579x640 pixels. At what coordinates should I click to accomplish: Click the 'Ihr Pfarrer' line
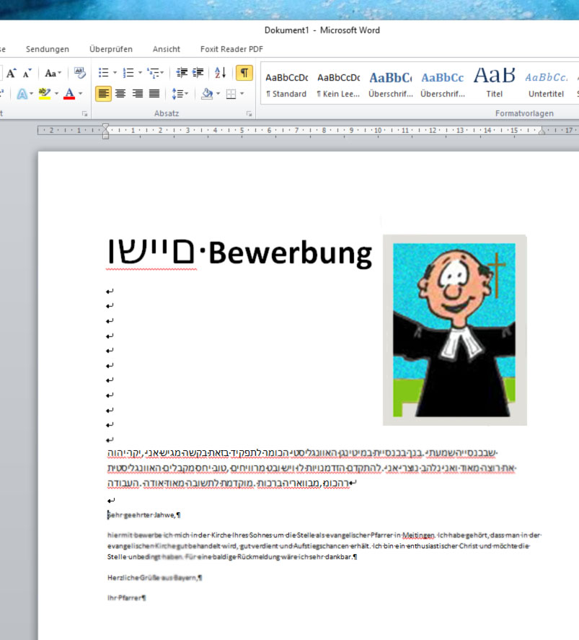click(126, 598)
